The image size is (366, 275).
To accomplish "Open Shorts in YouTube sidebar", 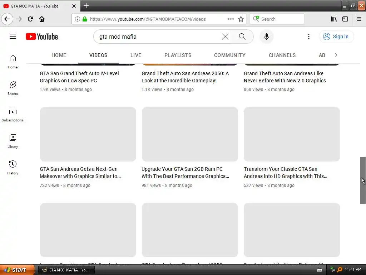I will point(13,88).
